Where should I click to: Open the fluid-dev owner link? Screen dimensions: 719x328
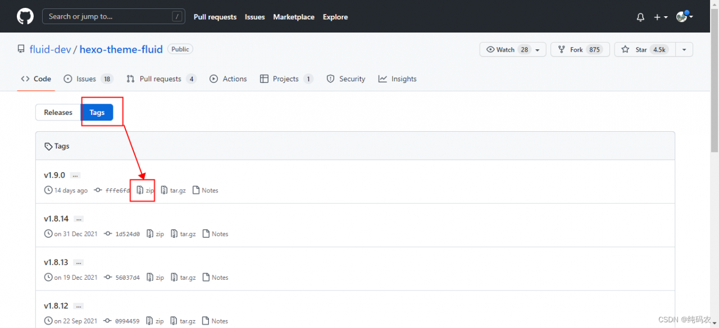50,49
